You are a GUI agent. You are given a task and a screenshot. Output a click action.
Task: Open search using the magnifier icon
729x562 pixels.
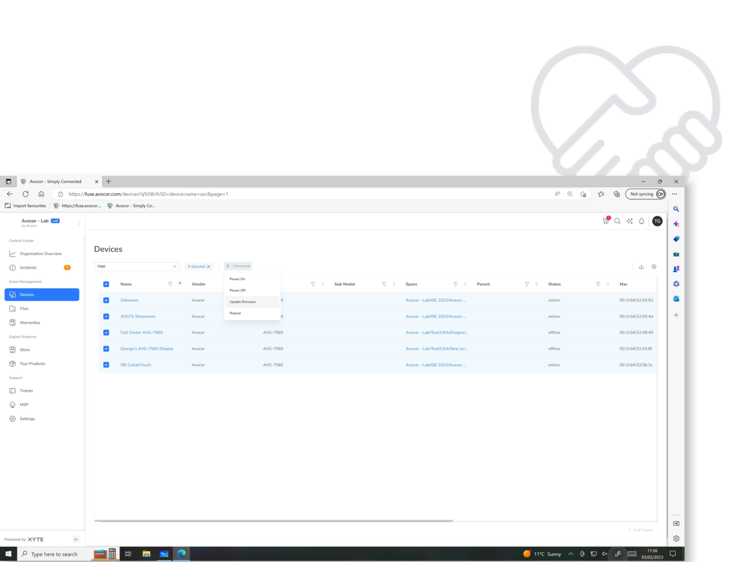tap(617, 221)
